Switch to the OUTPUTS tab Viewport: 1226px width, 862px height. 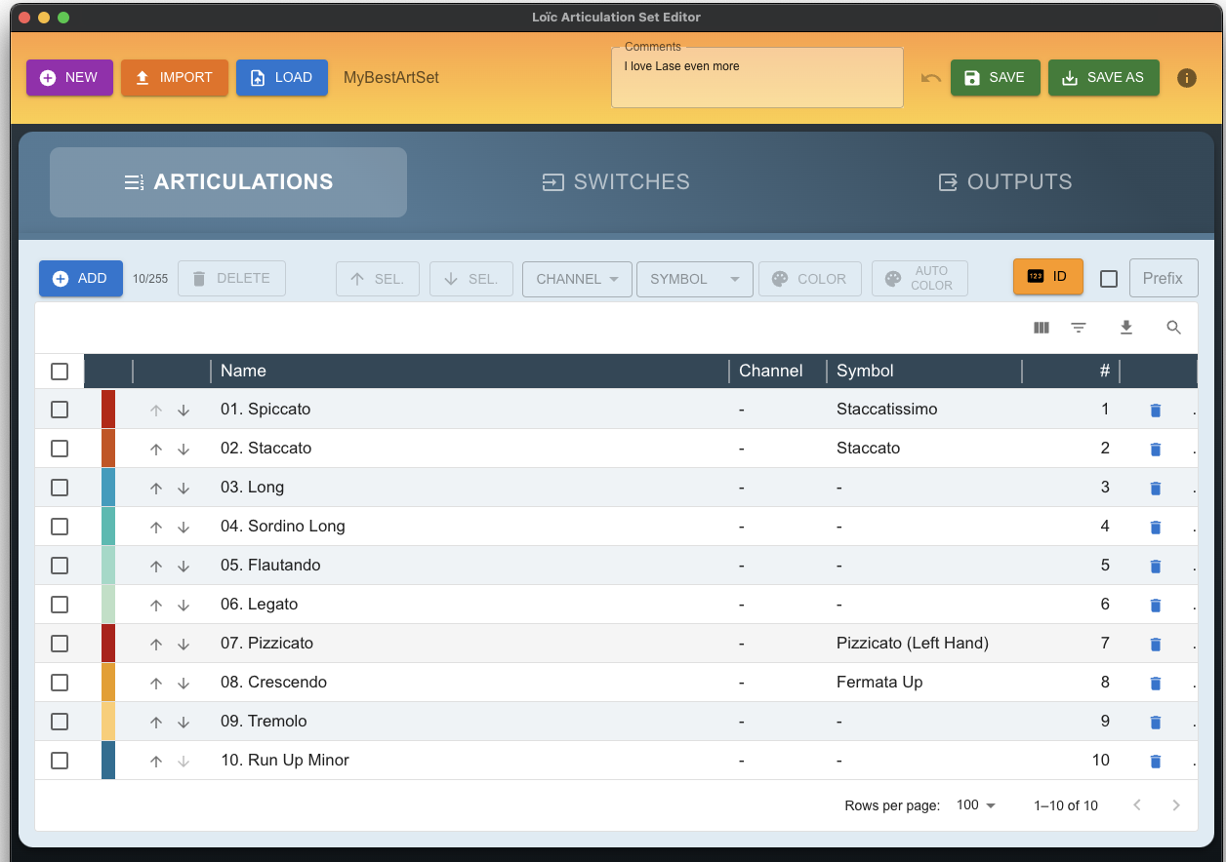1005,182
